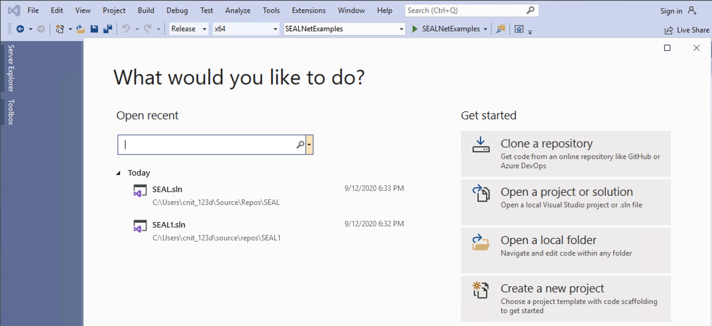Start SEALNetExamples with green play icon
This screenshot has height=326, width=712.
pos(414,29)
